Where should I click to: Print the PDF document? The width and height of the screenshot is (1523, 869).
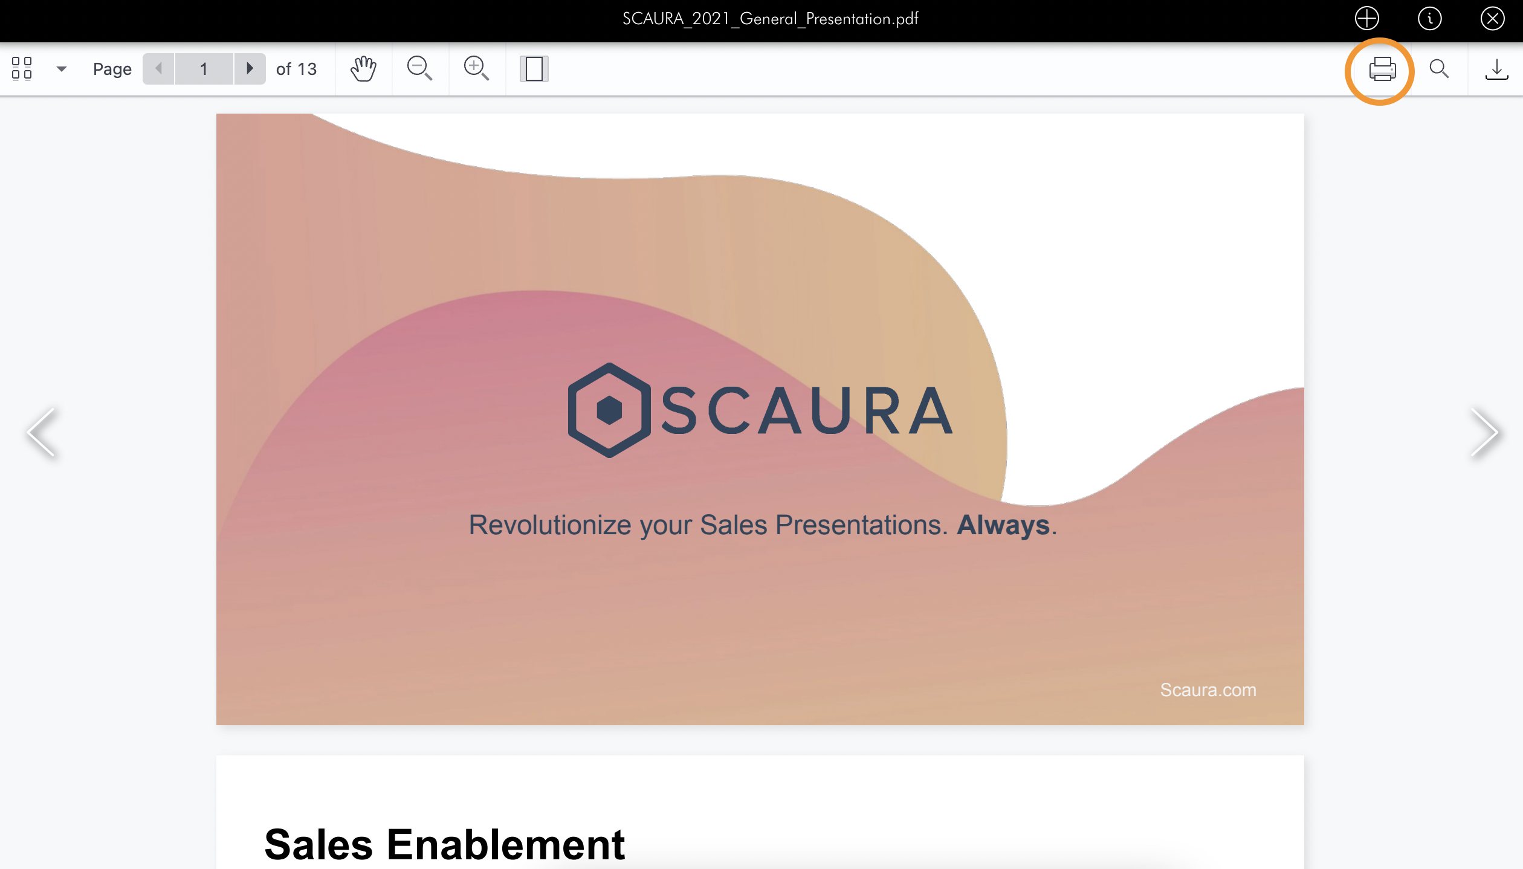click(x=1382, y=69)
